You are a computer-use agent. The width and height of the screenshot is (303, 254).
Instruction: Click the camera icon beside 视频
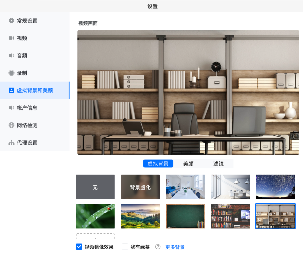[x=12, y=38]
